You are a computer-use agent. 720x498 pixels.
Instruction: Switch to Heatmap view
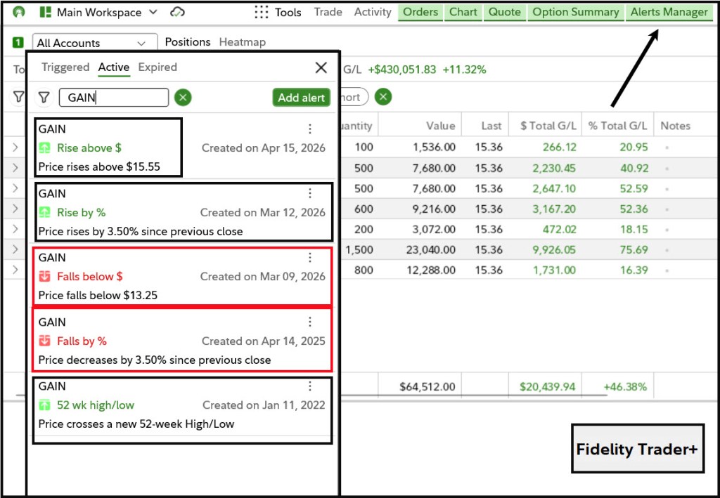pos(242,42)
